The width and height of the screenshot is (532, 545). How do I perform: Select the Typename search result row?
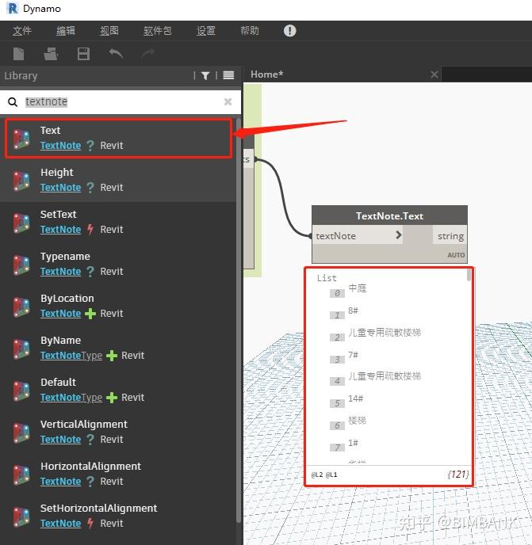click(x=118, y=265)
